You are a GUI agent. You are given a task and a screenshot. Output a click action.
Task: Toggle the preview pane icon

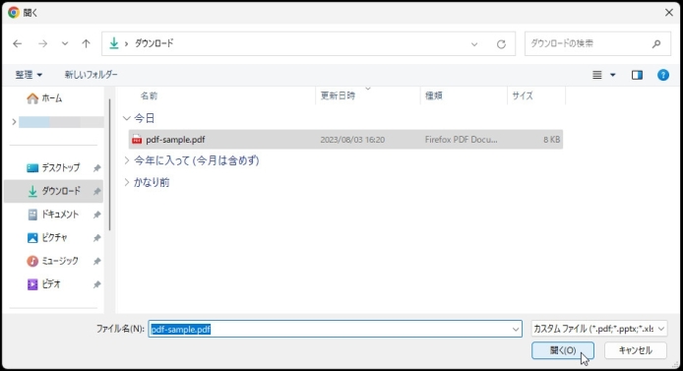(x=637, y=75)
